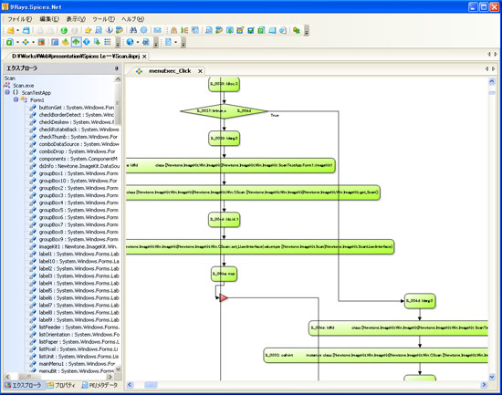Screen dimensions: 502x395
Task: Pin the エクスプローラ panel
Action: pyautogui.click(x=116, y=68)
